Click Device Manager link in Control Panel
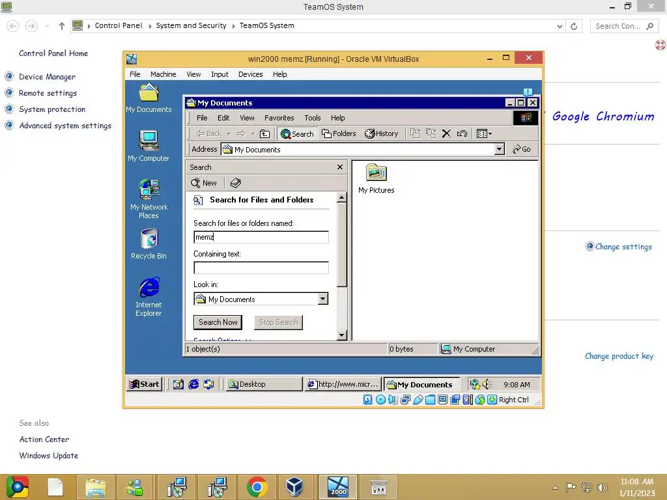 pyautogui.click(x=47, y=77)
